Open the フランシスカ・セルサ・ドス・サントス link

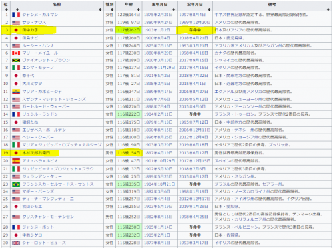[58, 184]
